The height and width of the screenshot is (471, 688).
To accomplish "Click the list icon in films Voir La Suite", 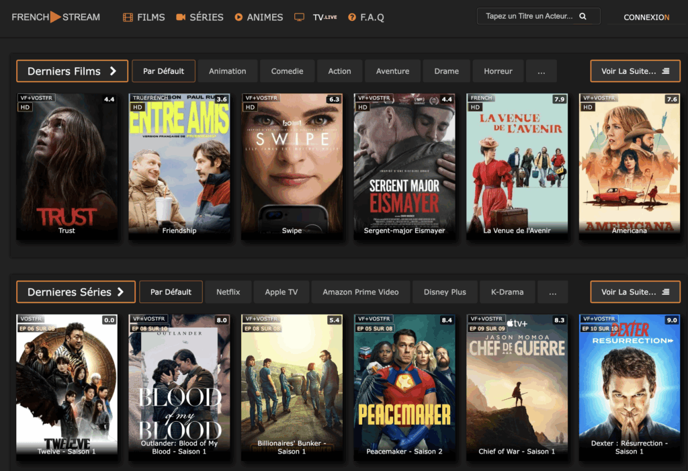I will click(x=665, y=71).
